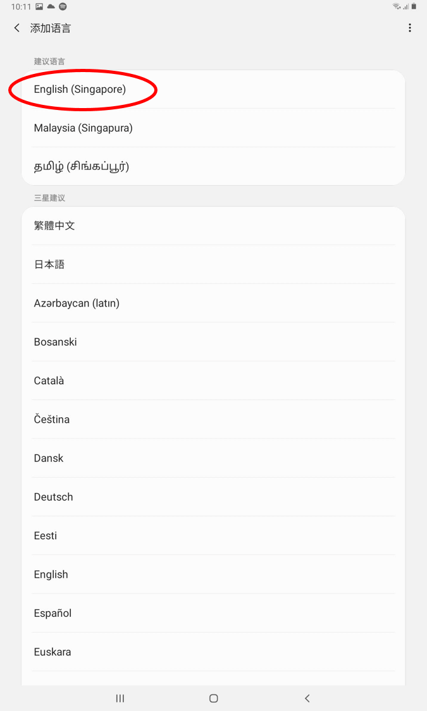The height and width of the screenshot is (711, 427).
Task: Tap the Español language entry
Action: [x=53, y=613]
